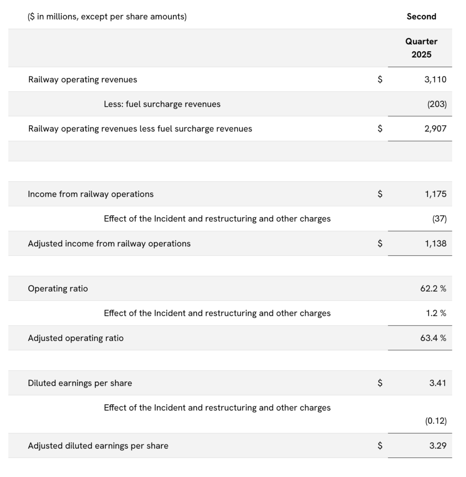Select the "Diluted earnings per share" label
The height and width of the screenshot is (477, 466).
[80, 383]
